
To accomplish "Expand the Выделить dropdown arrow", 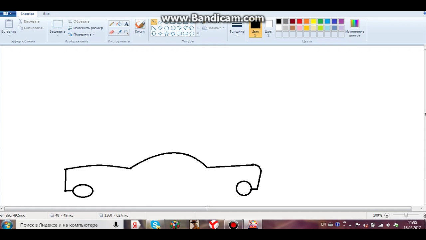I will tap(58, 35).
